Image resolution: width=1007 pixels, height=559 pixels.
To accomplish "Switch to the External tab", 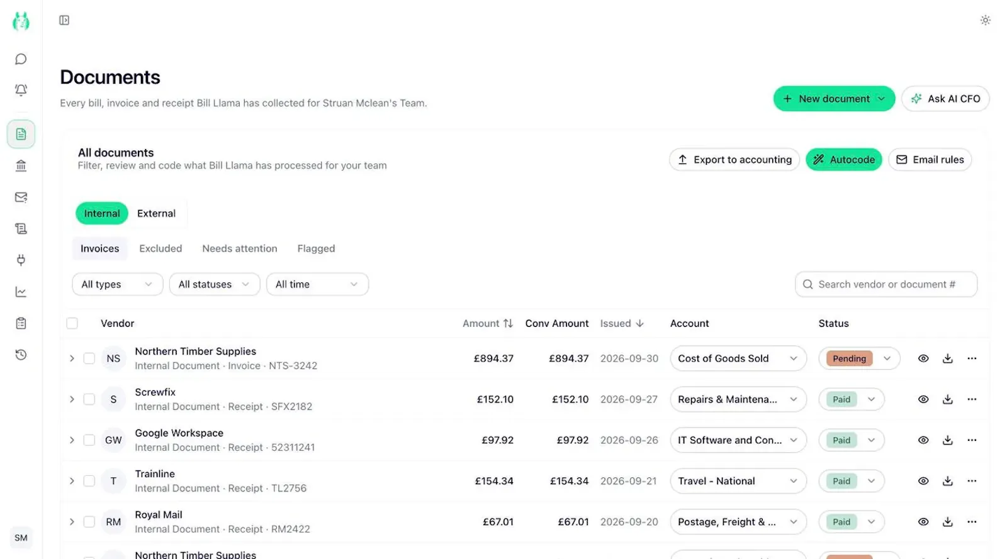I will pos(156,213).
